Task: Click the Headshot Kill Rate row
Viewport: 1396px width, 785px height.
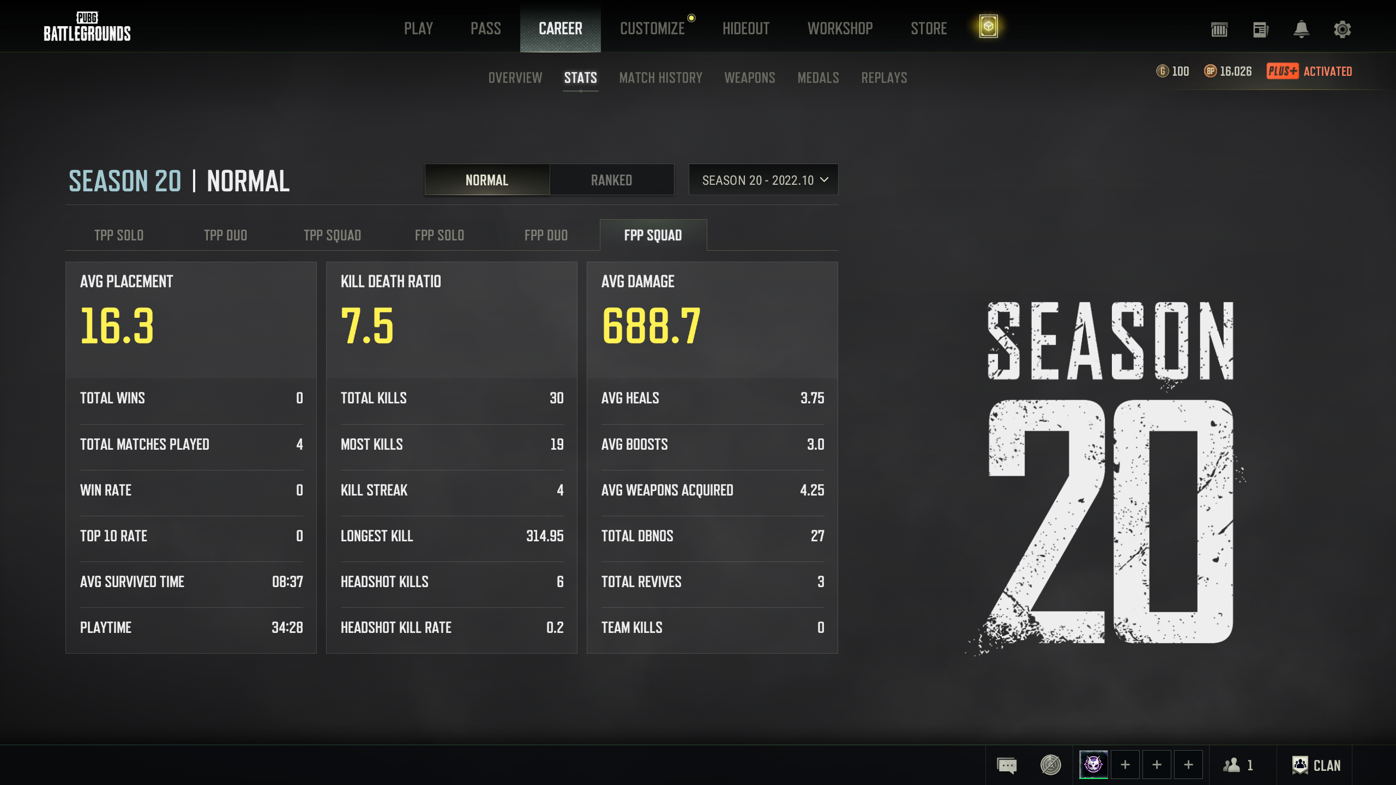Action: (x=452, y=627)
